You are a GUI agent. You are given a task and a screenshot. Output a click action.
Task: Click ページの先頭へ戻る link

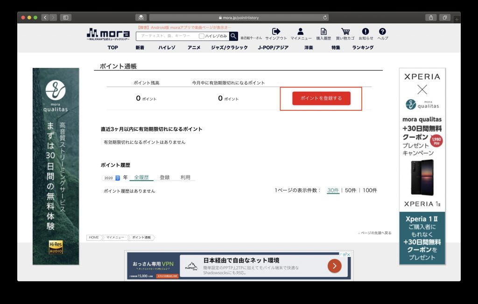[x=375, y=233]
